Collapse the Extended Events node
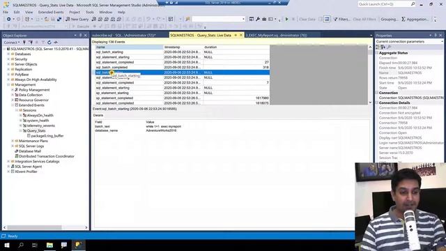The image size is (446, 251). click(13, 105)
